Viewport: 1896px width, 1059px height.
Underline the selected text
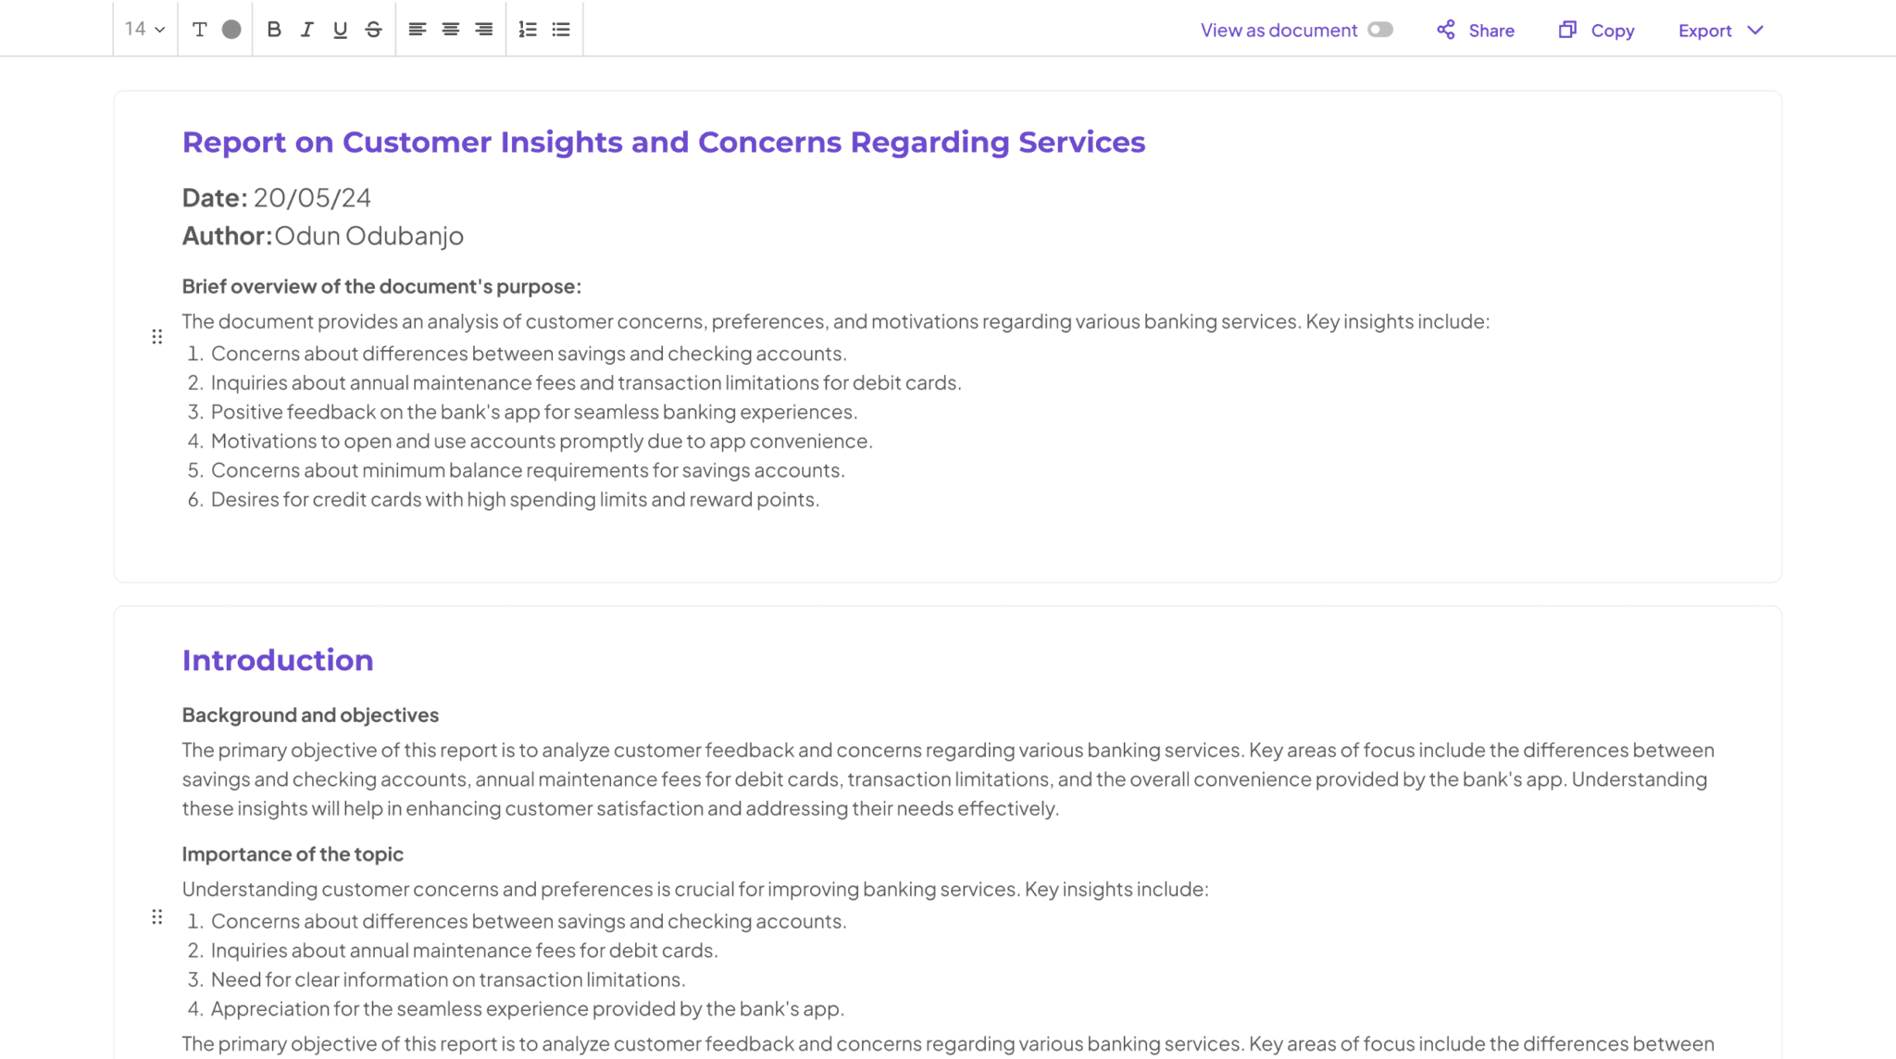[x=340, y=29]
